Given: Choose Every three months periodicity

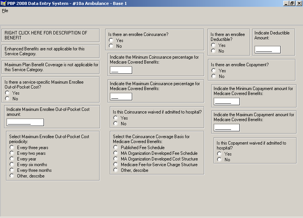Looking at the screenshot, I should (12, 170).
